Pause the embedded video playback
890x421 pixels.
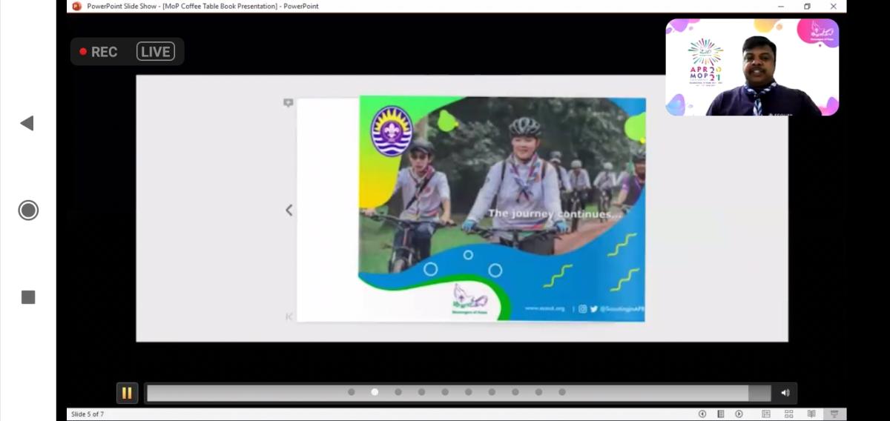(x=127, y=393)
